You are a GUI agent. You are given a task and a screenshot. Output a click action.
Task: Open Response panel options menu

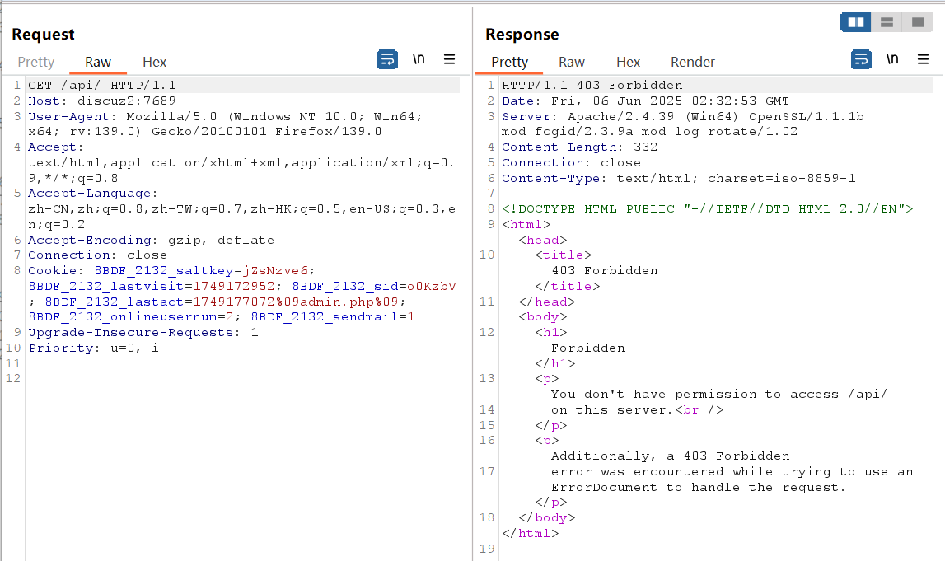tap(923, 59)
